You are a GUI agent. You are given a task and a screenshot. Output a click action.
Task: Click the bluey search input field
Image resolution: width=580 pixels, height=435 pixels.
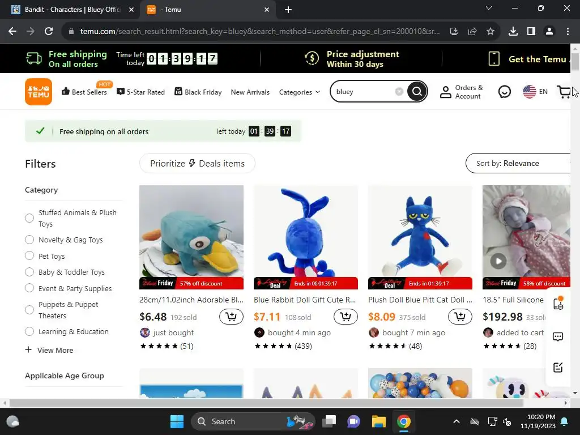(363, 91)
